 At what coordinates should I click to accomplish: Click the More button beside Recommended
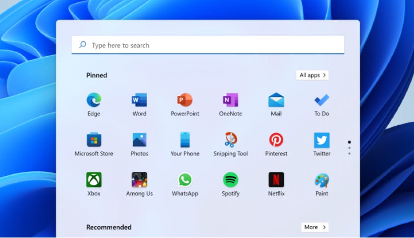[315, 227]
